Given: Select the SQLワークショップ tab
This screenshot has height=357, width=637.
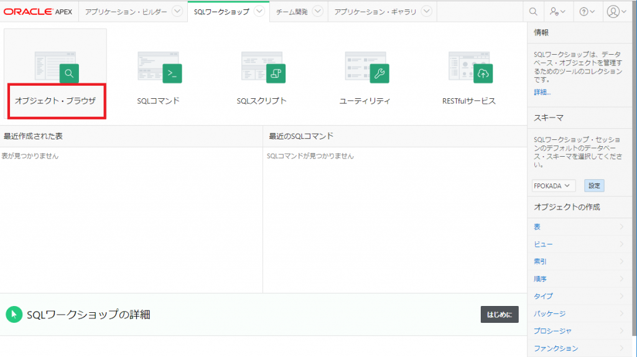Looking at the screenshot, I should [221, 12].
